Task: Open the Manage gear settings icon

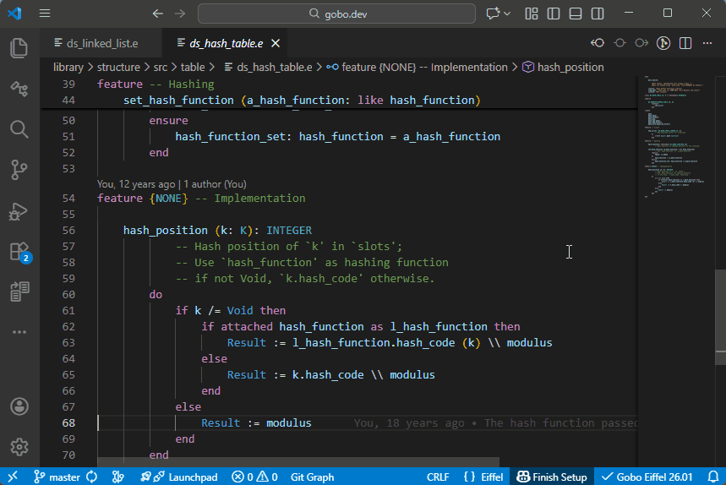Action: tap(19, 447)
